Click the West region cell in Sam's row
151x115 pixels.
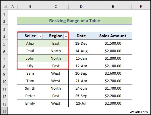click(x=56, y=73)
